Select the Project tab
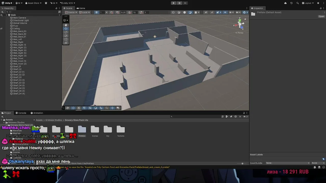326x183 pixels. click(6, 113)
